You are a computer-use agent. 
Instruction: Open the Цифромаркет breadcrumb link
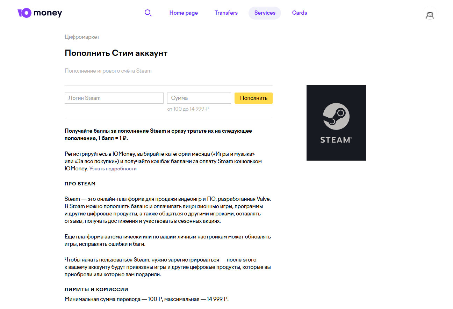point(82,37)
